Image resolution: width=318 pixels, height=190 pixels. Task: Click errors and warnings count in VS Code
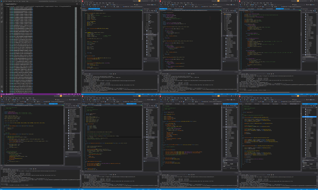pos(3,94)
